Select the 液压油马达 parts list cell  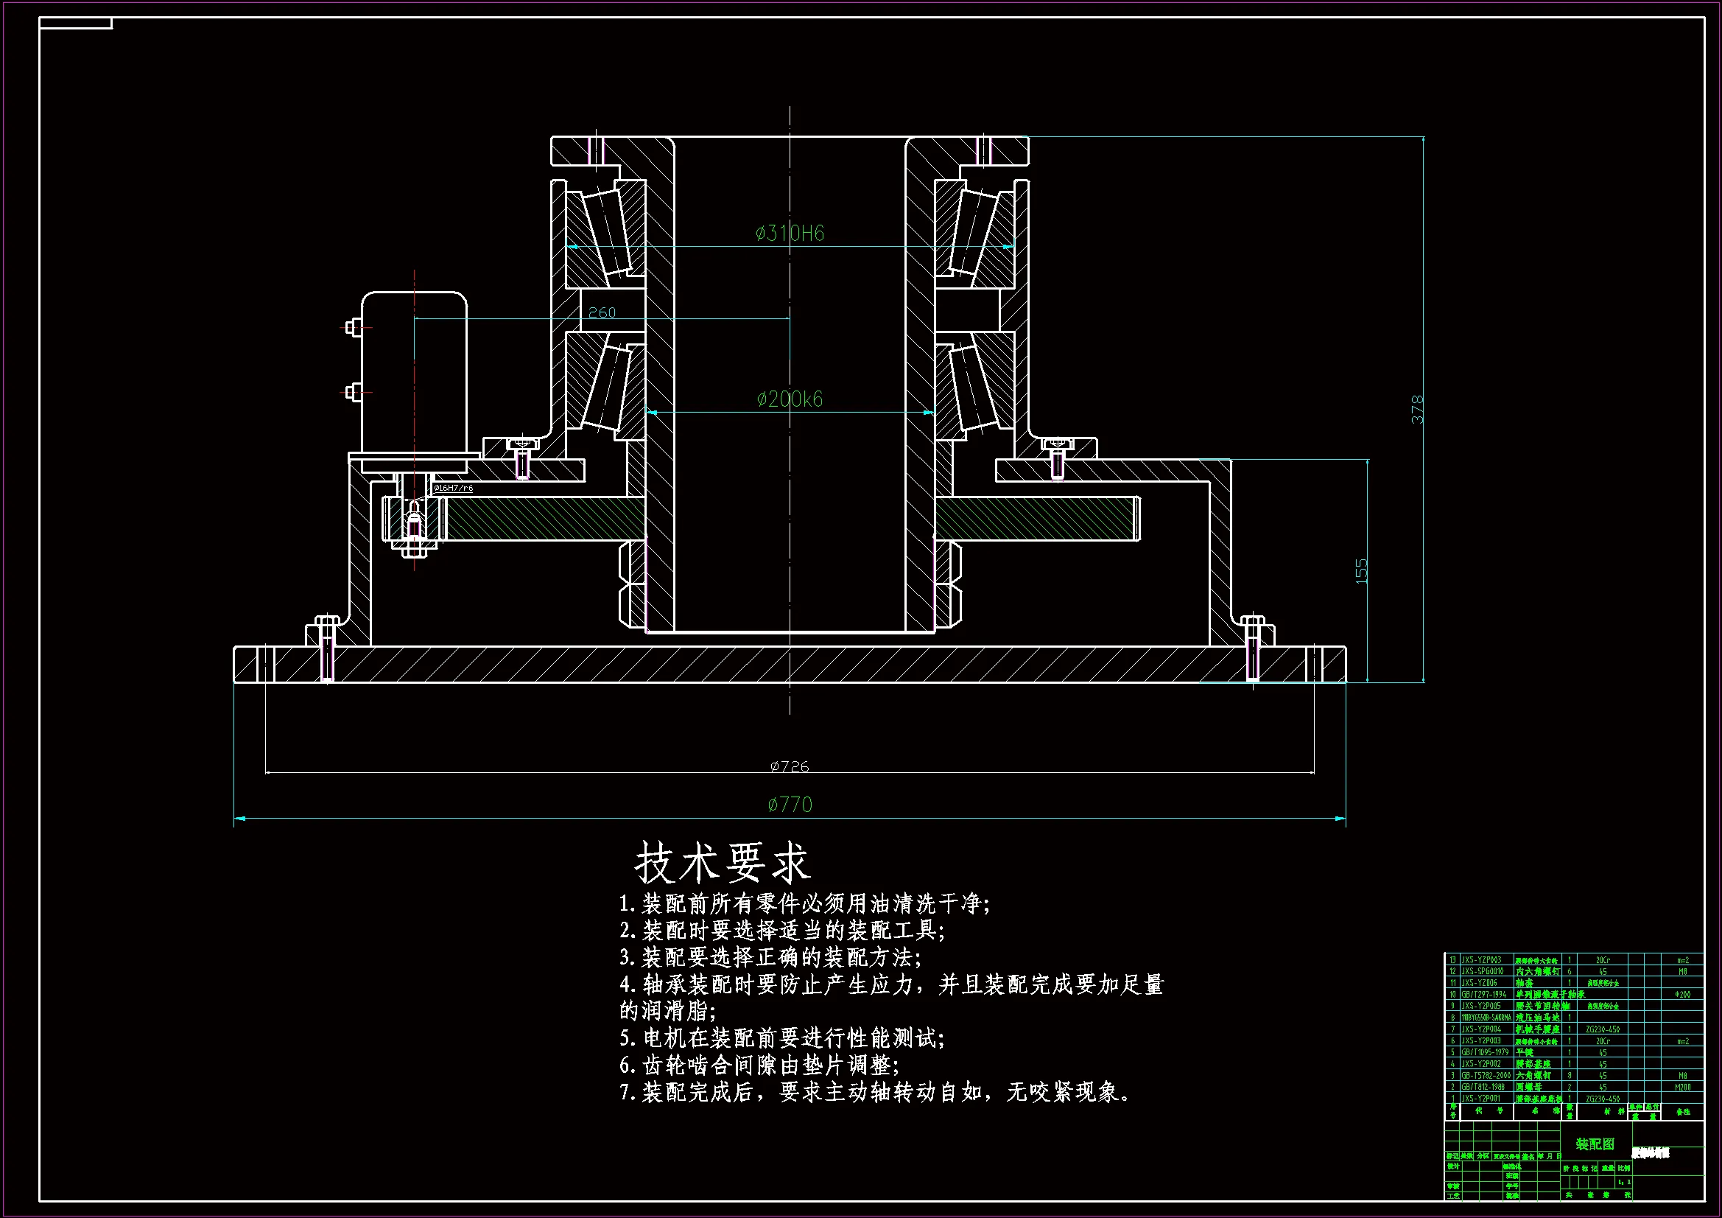1538,1018
